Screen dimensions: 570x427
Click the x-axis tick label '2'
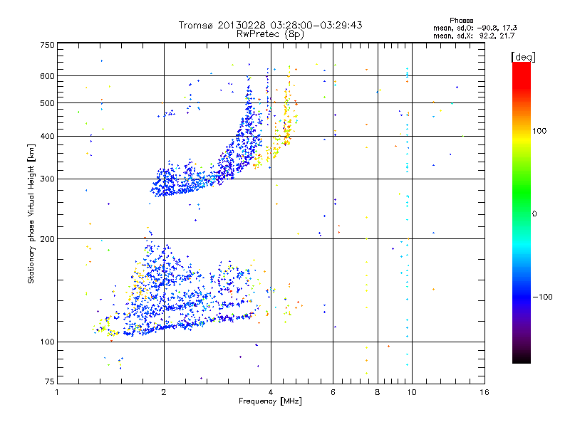tap(164, 392)
